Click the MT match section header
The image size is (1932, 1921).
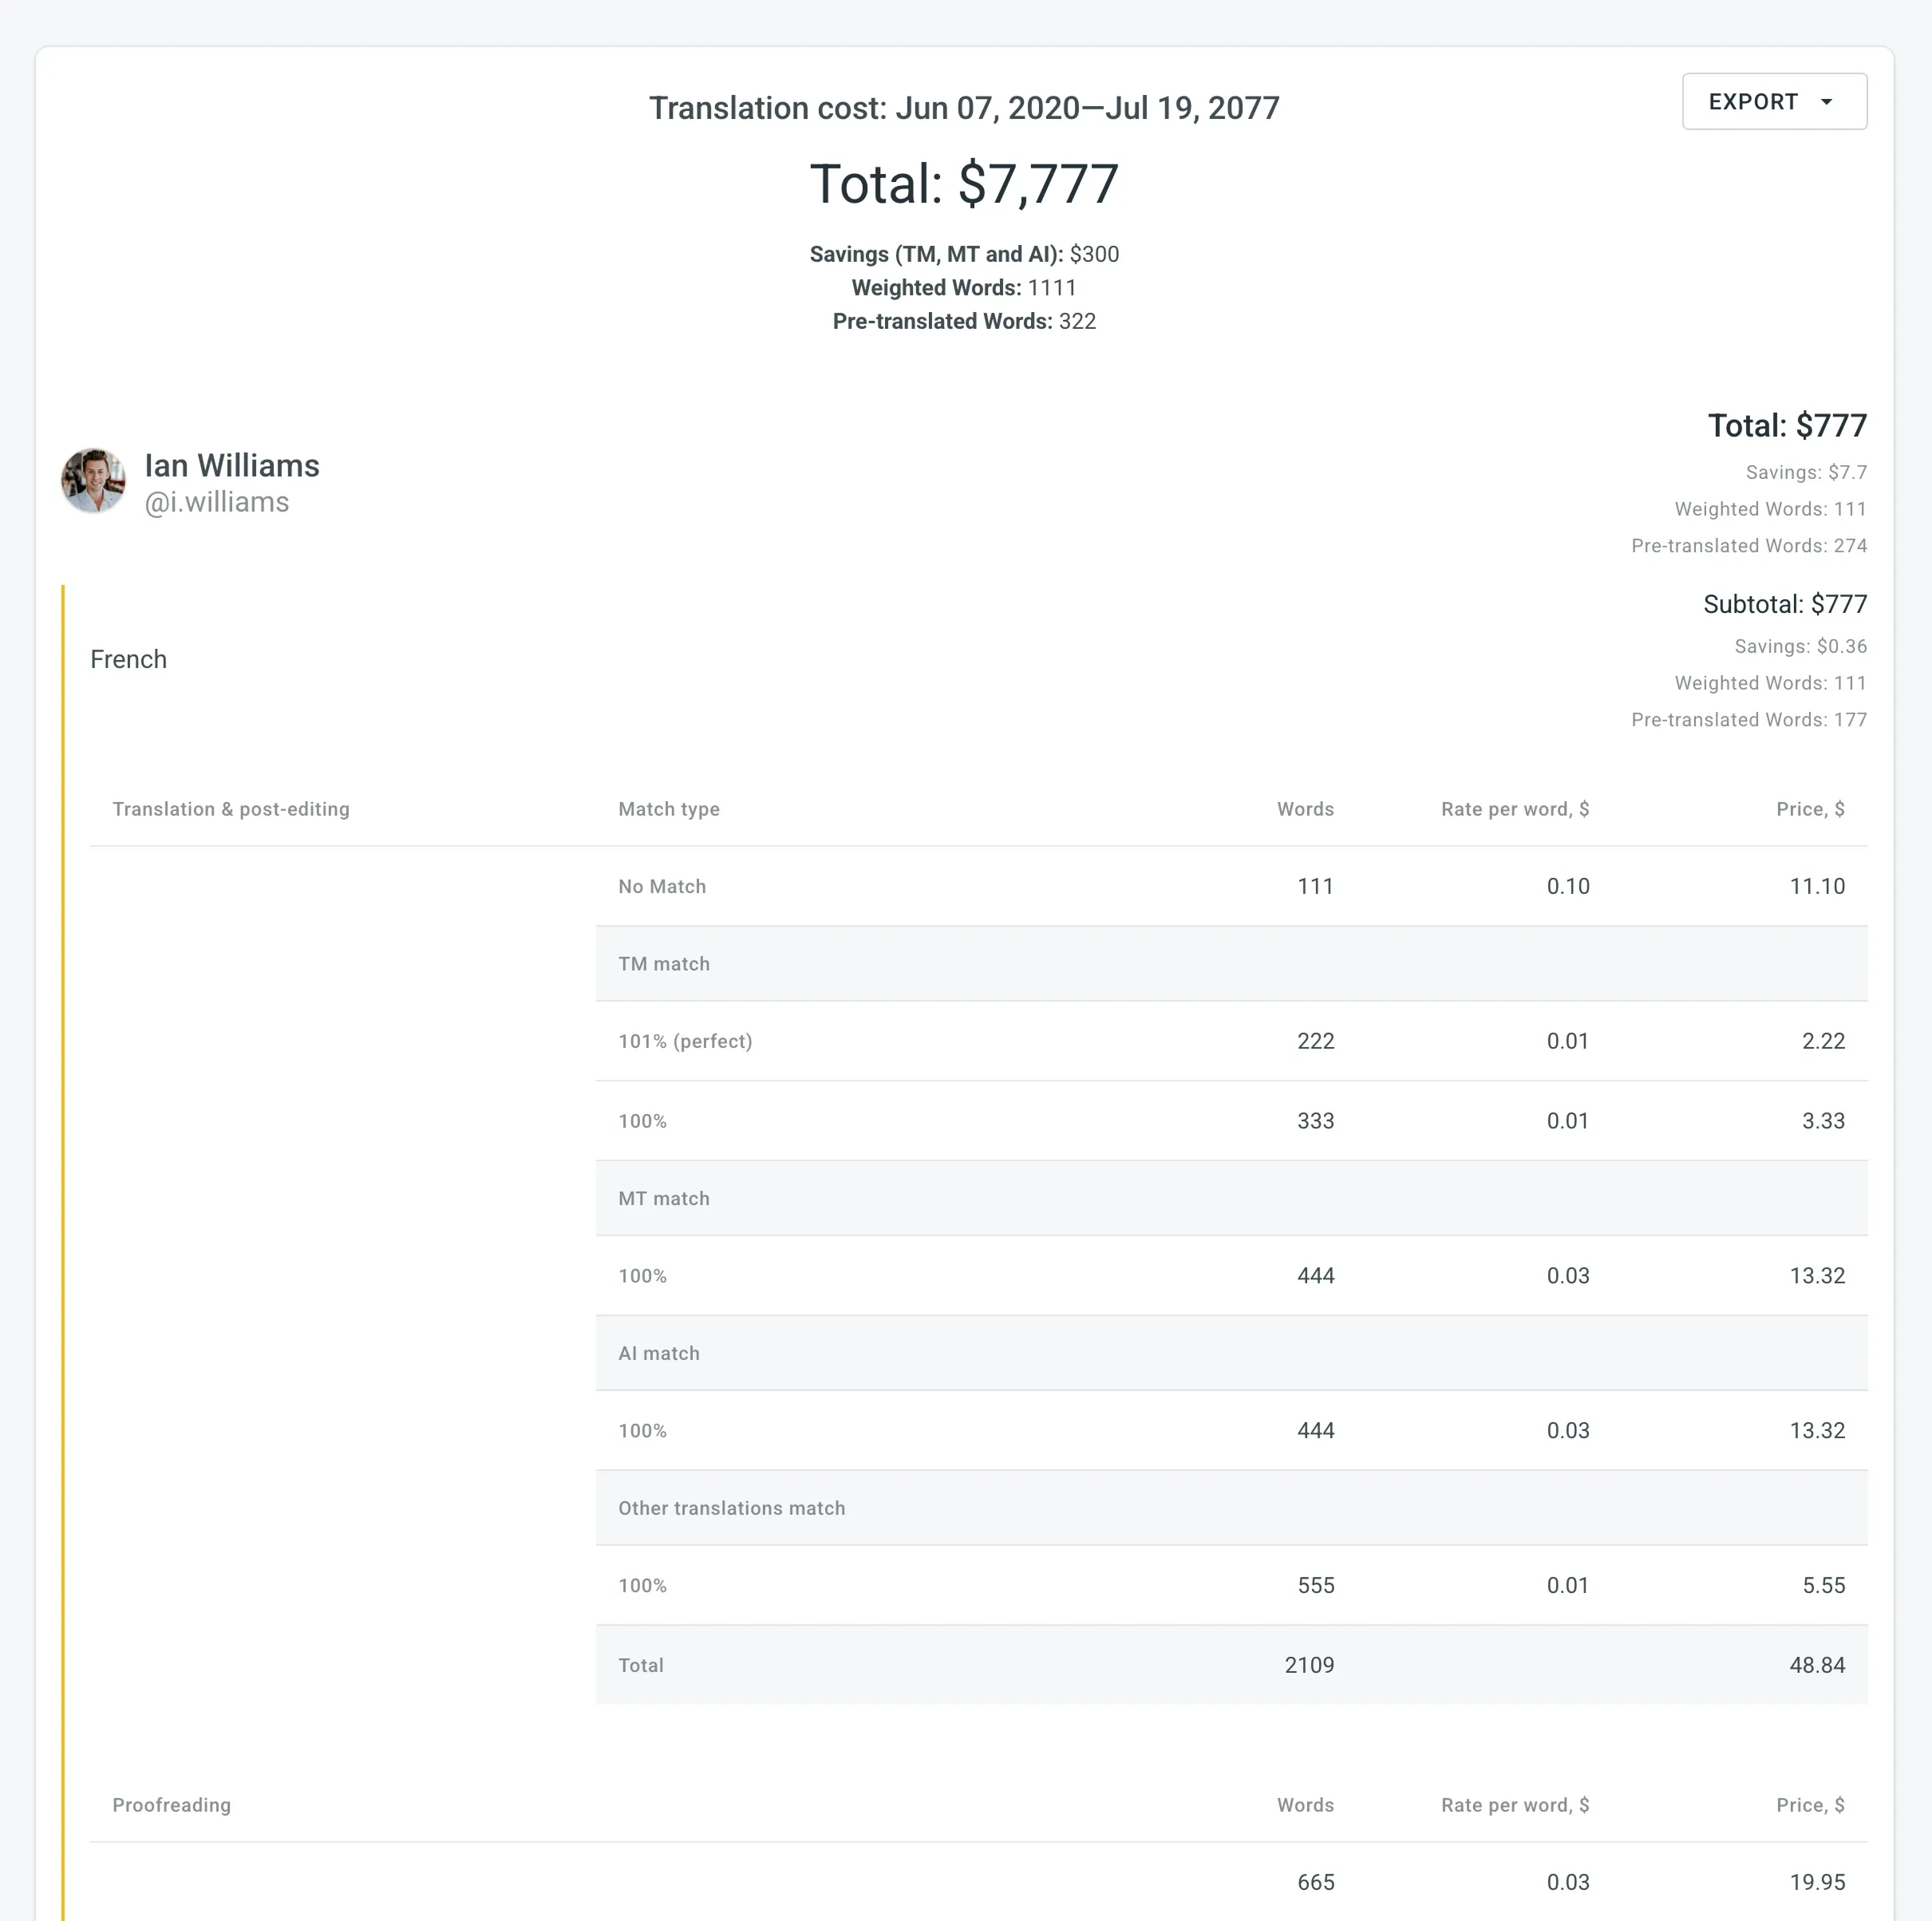click(x=663, y=1197)
